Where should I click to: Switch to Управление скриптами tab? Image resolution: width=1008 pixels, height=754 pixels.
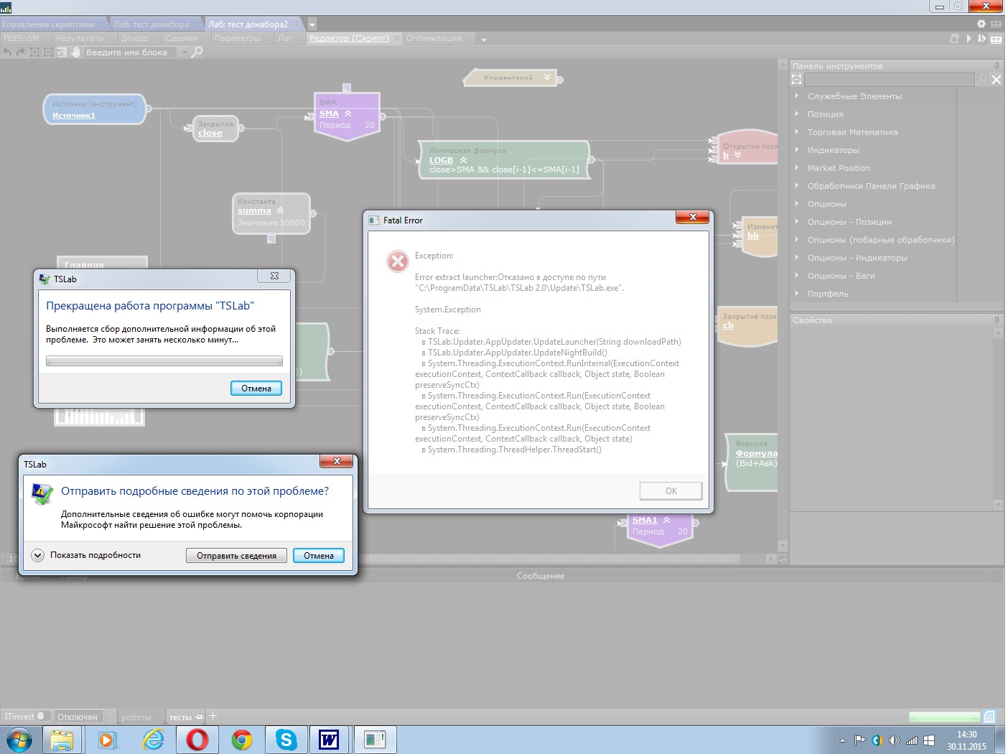48,24
